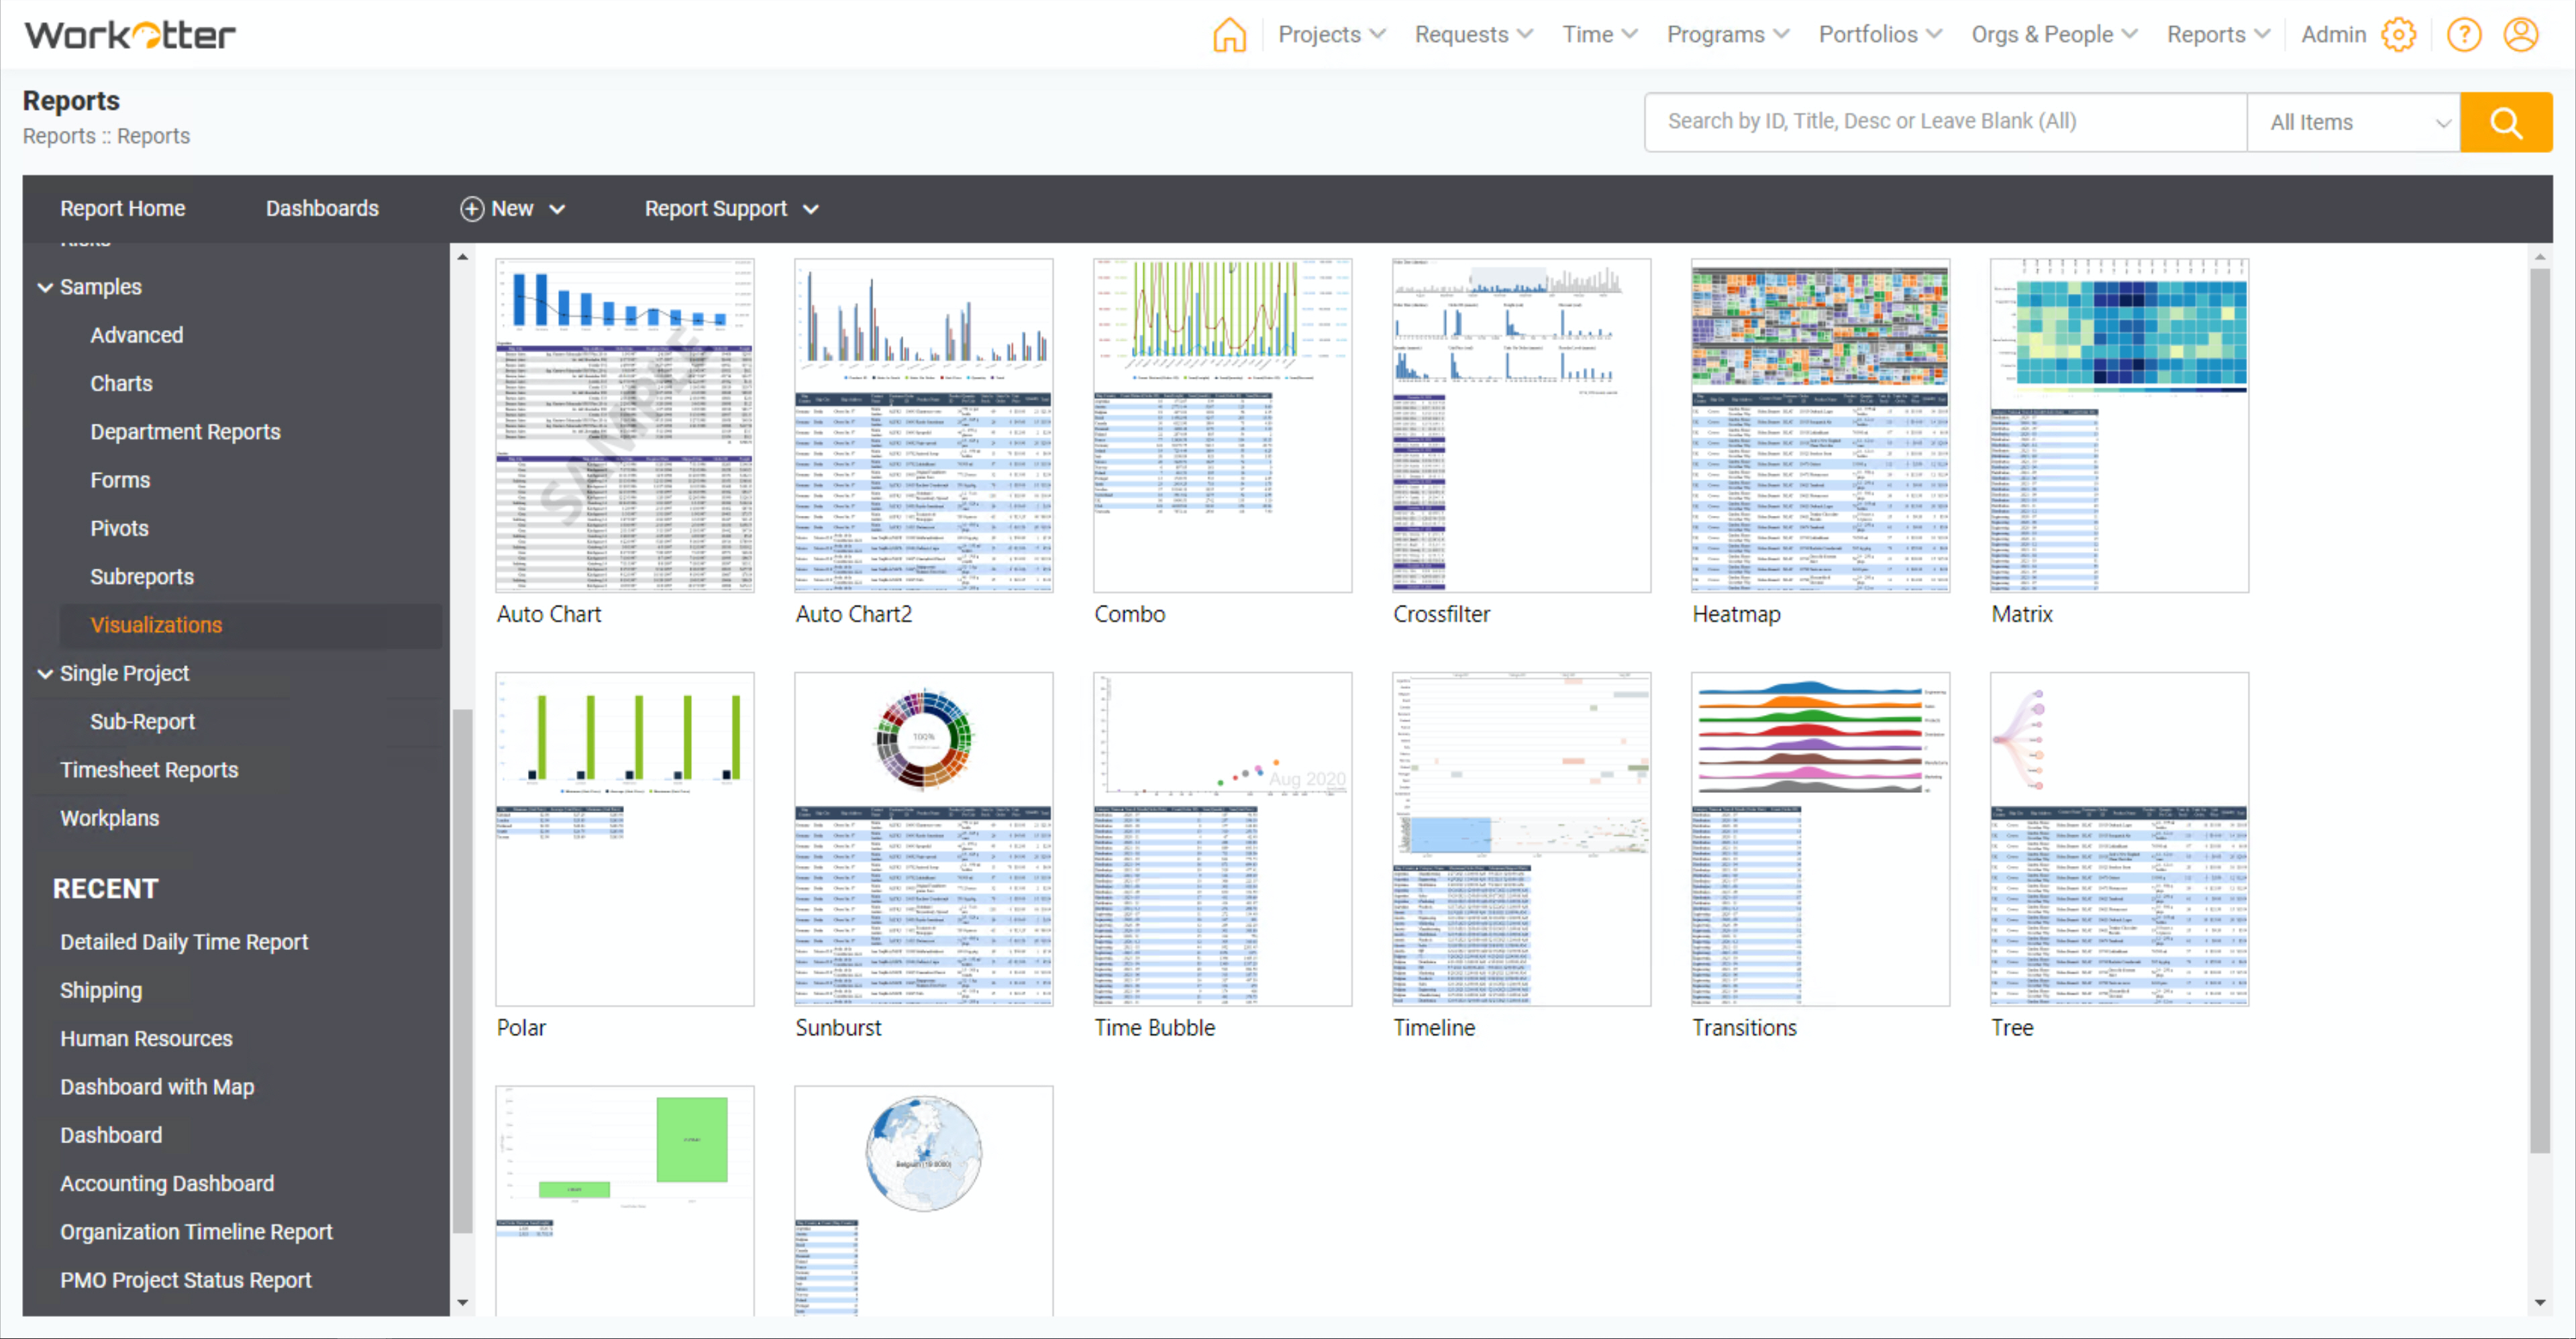This screenshot has width=2576, height=1339.
Task: Open the Admin gear settings icon
Action: 2398,35
